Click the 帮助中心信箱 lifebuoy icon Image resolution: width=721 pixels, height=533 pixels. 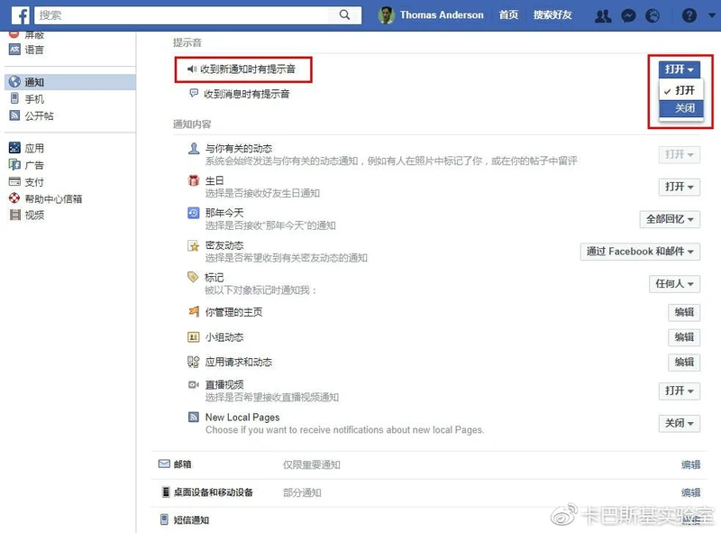(x=14, y=198)
